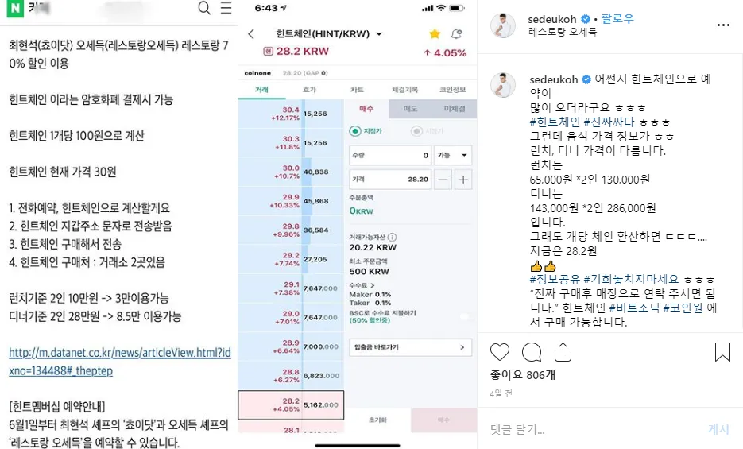Open the price alert bell icon
This screenshot has height=449, width=743.
click(456, 33)
